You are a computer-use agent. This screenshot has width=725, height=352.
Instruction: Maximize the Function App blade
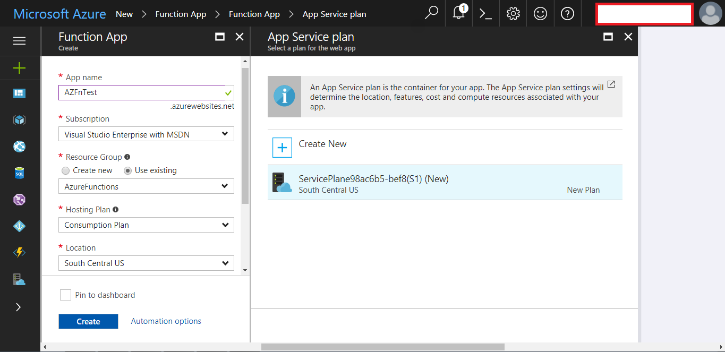219,37
